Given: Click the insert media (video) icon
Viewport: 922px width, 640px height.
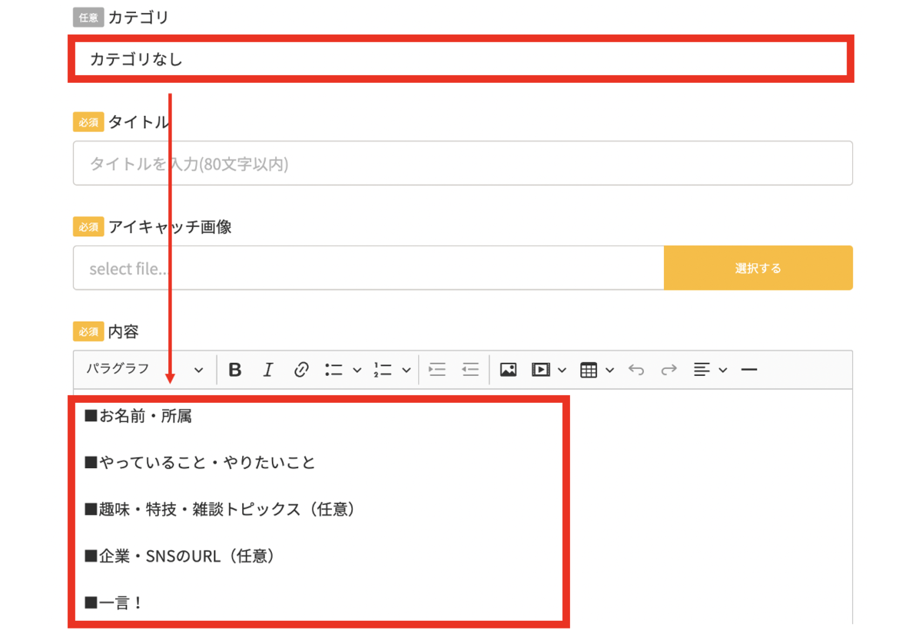Looking at the screenshot, I should pyautogui.click(x=541, y=370).
